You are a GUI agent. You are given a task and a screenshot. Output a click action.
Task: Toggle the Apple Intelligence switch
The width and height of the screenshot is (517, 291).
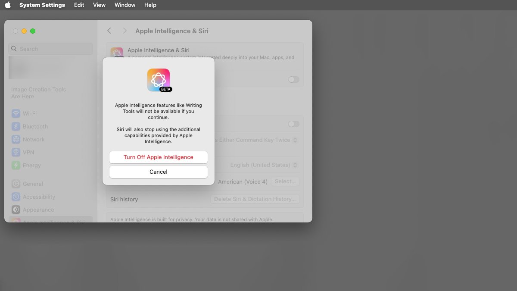coord(293,79)
